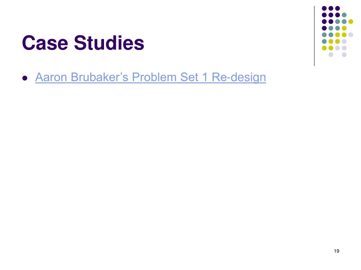The width and height of the screenshot is (361, 270).
Task: Select the purple bullet point before the link
Action: pyautogui.click(x=25, y=78)
